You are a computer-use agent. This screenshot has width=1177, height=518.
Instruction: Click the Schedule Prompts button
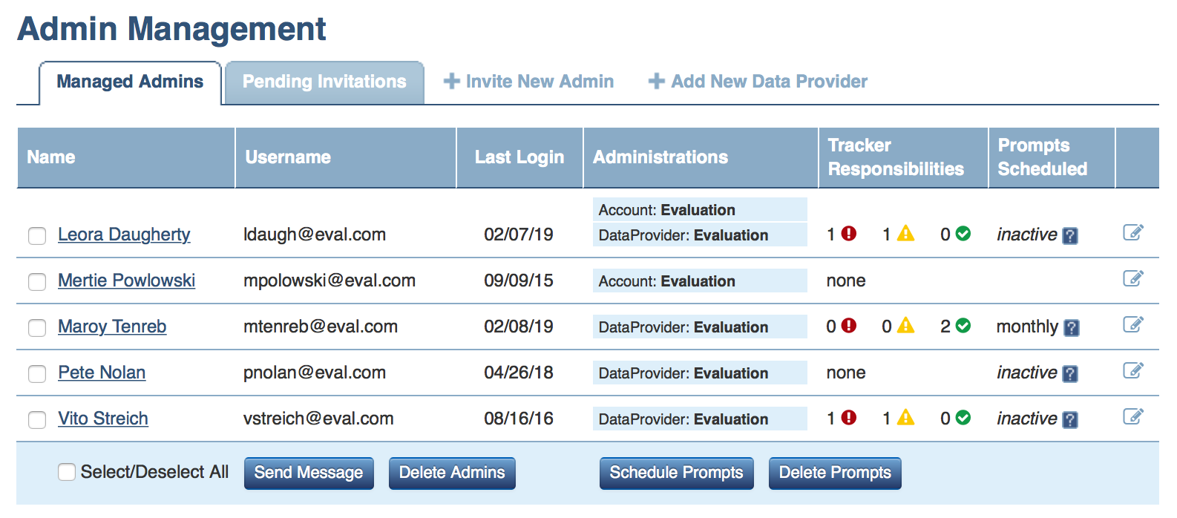pyautogui.click(x=676, y=473)
